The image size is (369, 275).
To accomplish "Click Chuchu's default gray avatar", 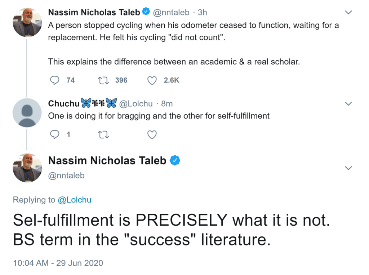I will pos(27,112).
